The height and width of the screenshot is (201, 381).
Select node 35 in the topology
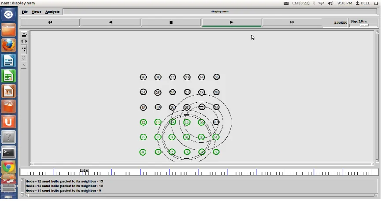[217, 77]
